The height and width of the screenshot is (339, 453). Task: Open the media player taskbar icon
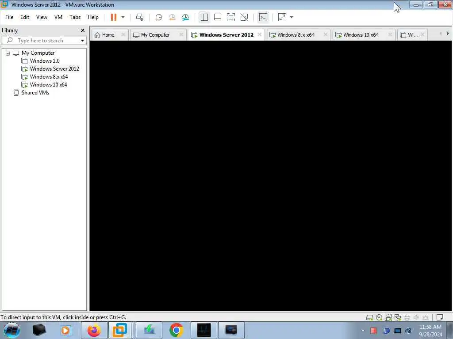pos(65,330)
